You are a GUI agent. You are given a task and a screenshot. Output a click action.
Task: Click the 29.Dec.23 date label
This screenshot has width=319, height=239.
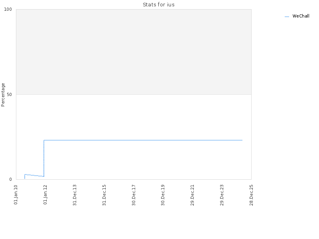click(222, 195)
